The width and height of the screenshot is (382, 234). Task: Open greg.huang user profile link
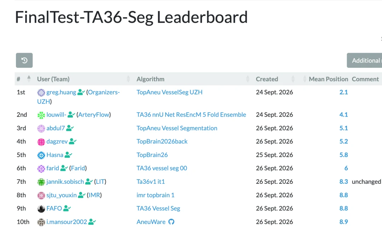(61, 92)
